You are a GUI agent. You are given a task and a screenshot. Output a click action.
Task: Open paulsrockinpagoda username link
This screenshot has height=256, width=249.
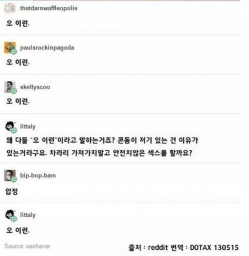click(x=47, y=48)
